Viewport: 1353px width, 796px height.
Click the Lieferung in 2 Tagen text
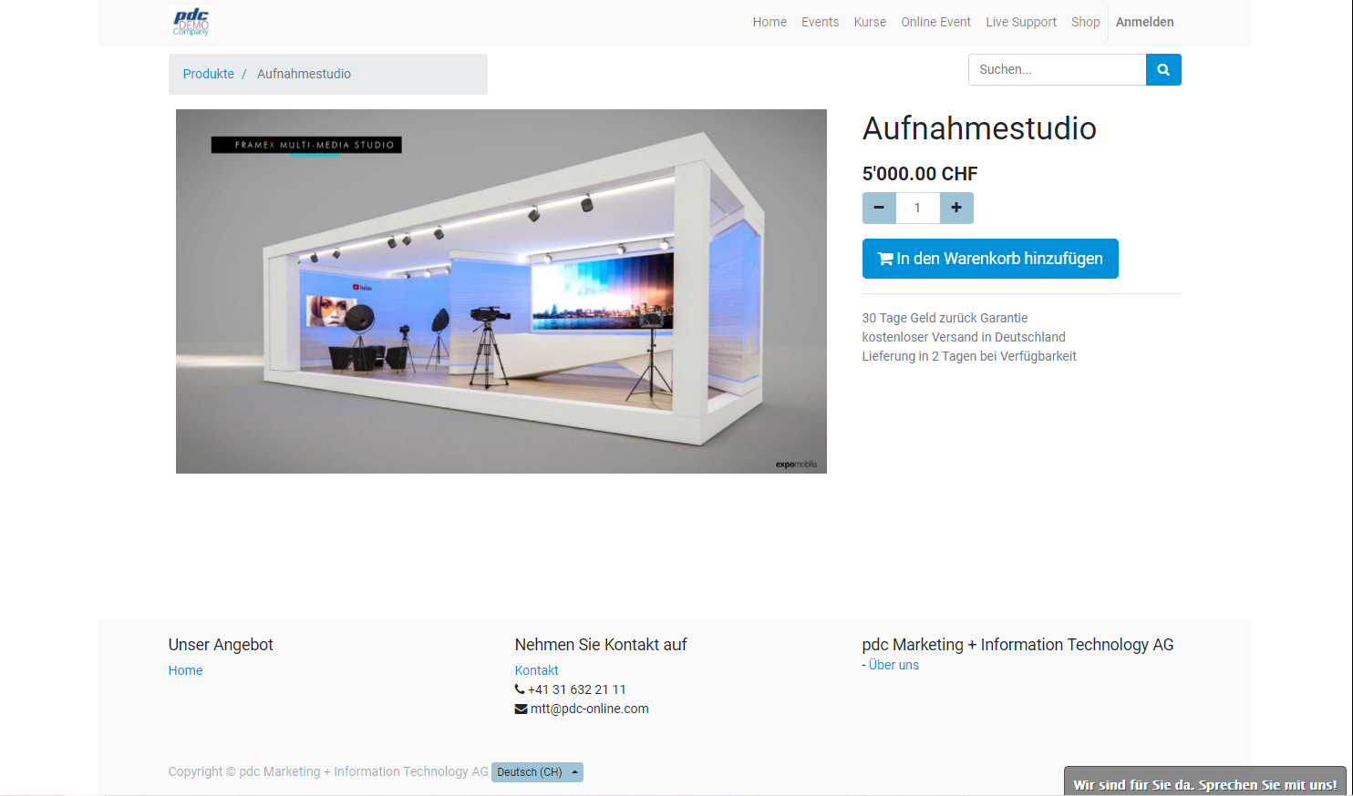click(969, 356)
